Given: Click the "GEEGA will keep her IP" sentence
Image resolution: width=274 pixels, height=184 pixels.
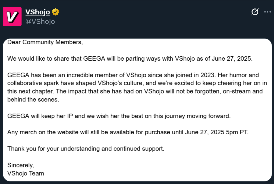Looking at the screenshot, I should pyautogui.click(x=119, y=116).
